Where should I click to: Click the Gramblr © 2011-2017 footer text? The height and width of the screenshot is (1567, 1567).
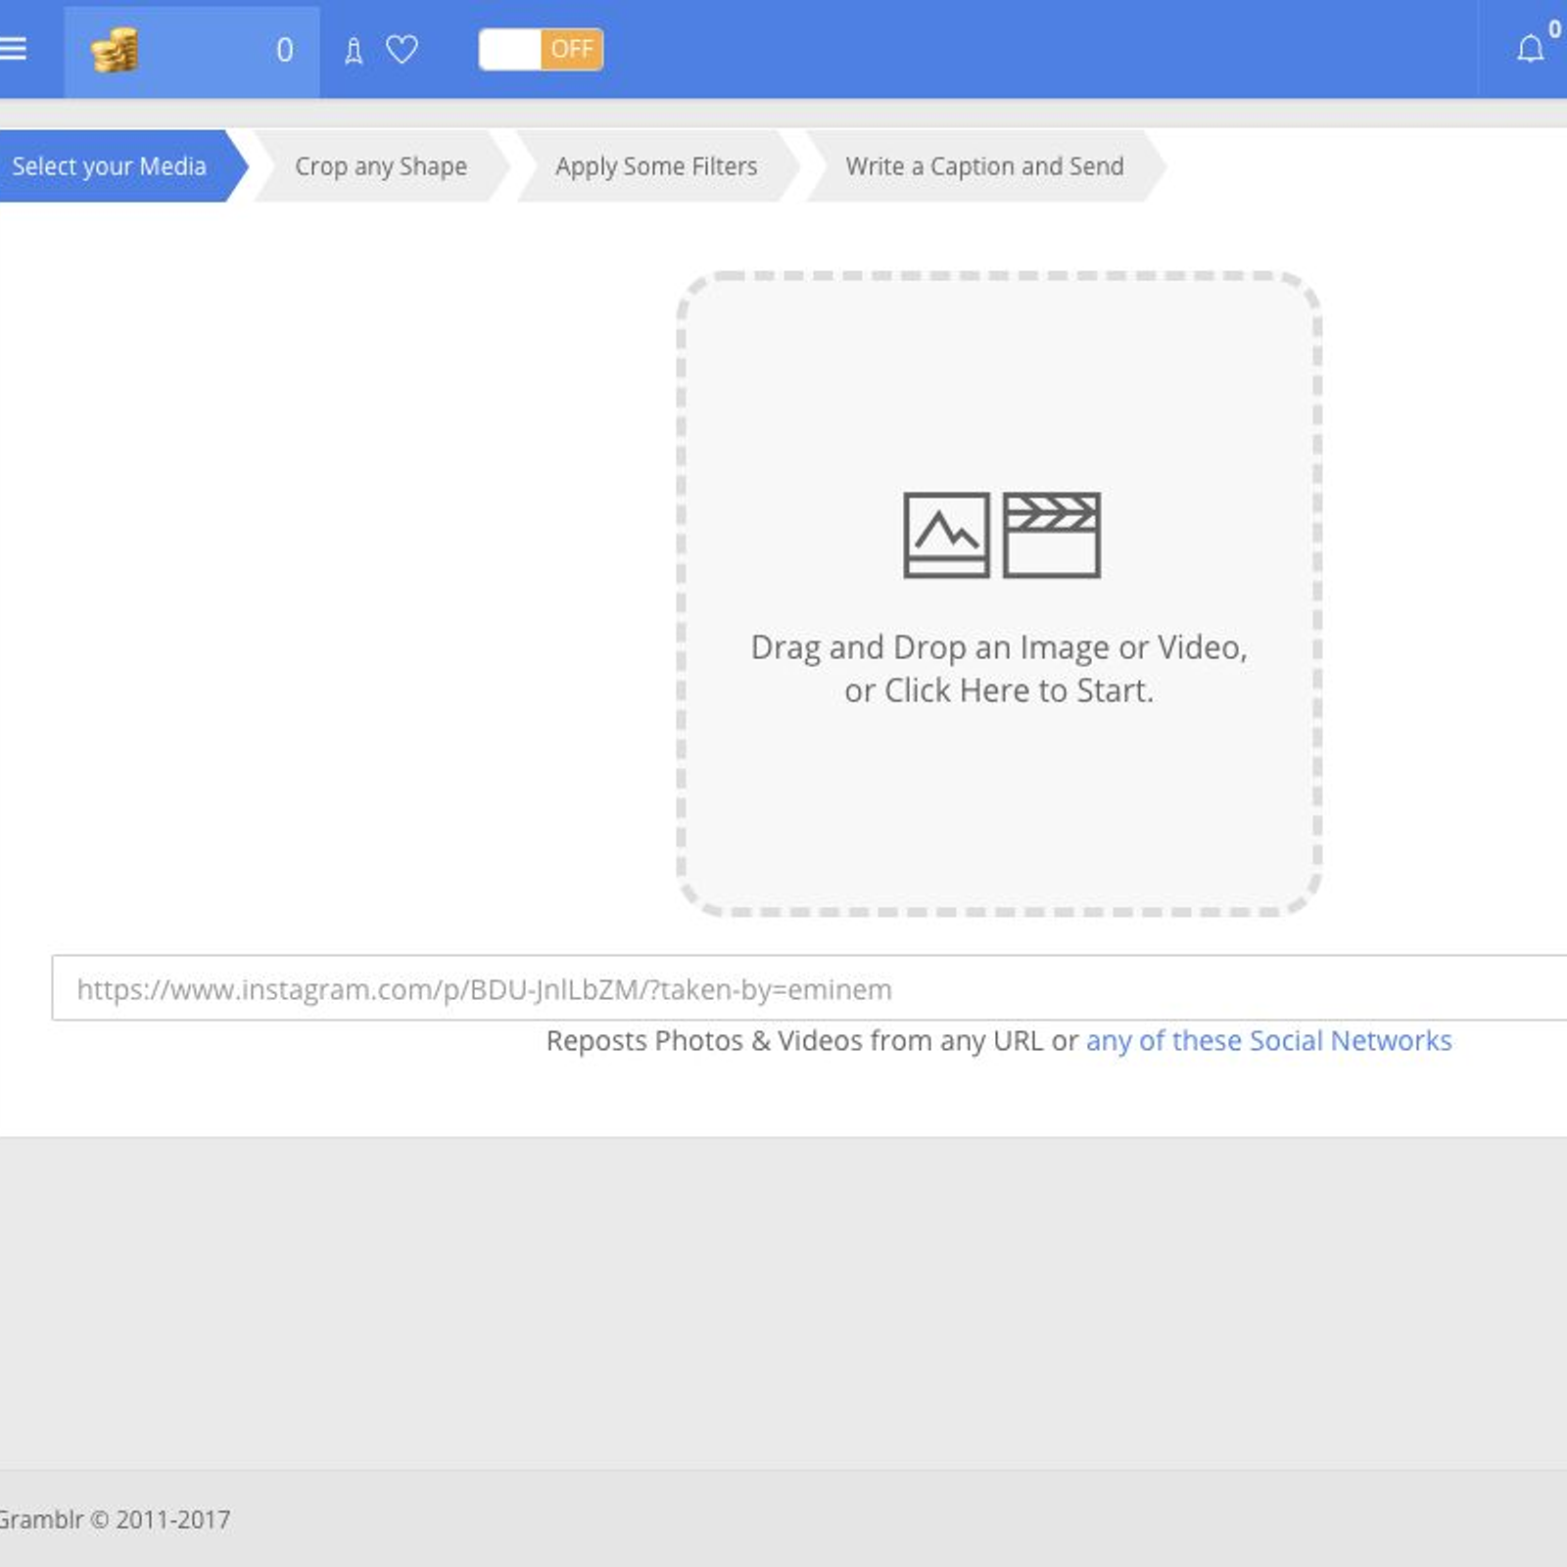click(114, 1519)
